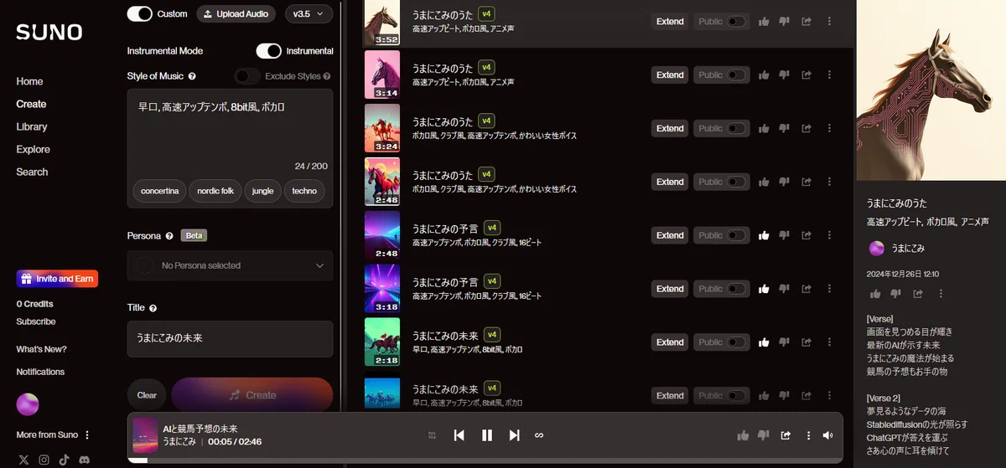Add the concertina style tag
This screenshot has height=468, width=1006.
coord(159,191)
